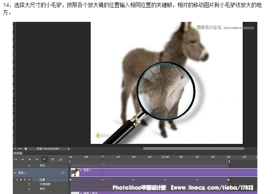
Task: Go to the first frame of the timeline
Action: click(x=15, y=159)
